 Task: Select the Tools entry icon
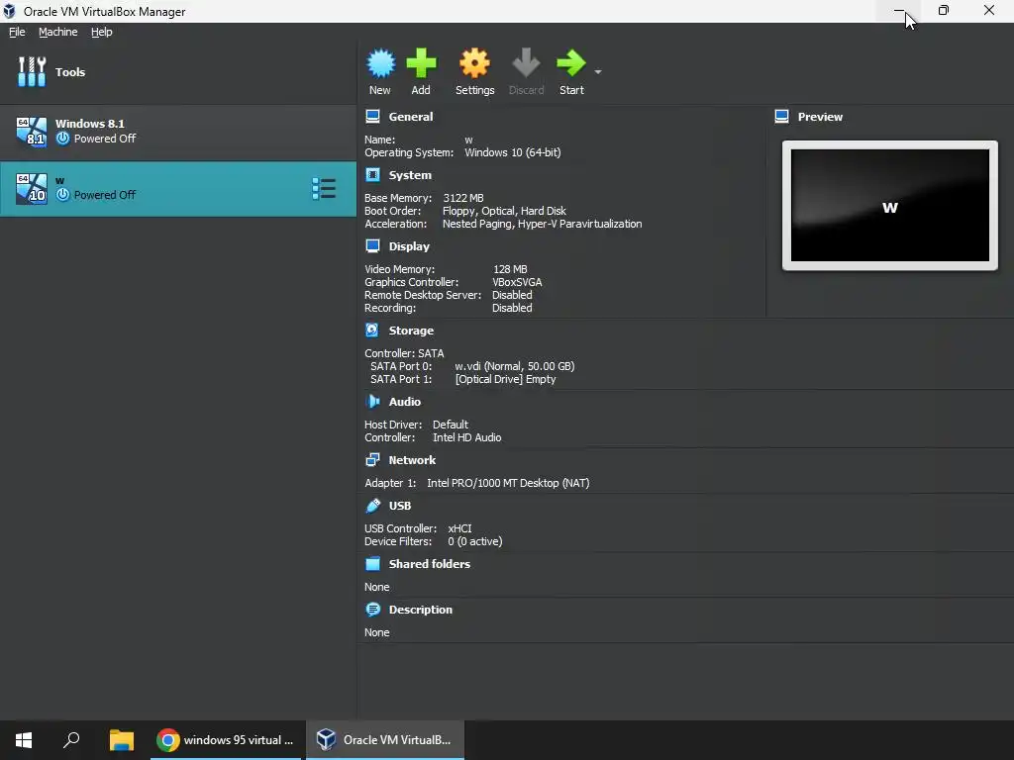pyautogui.click(x=32, y=71)
